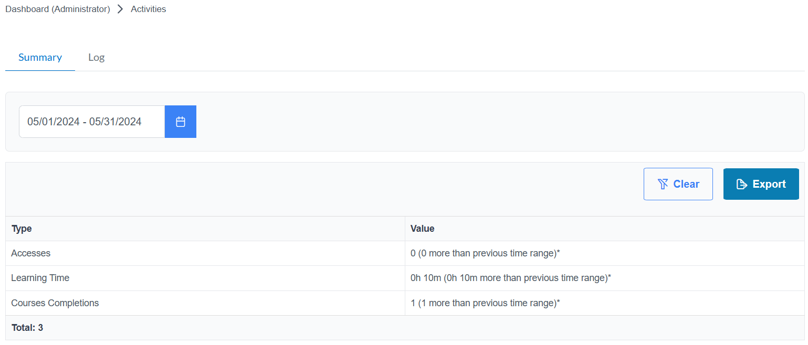
Task: Click the filter-clear icon beside Clear
Action: pos(663,184)
